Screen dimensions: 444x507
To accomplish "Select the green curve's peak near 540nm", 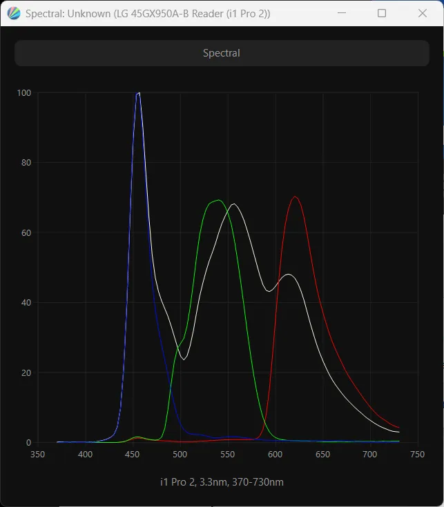I will [x=218, y=200].
